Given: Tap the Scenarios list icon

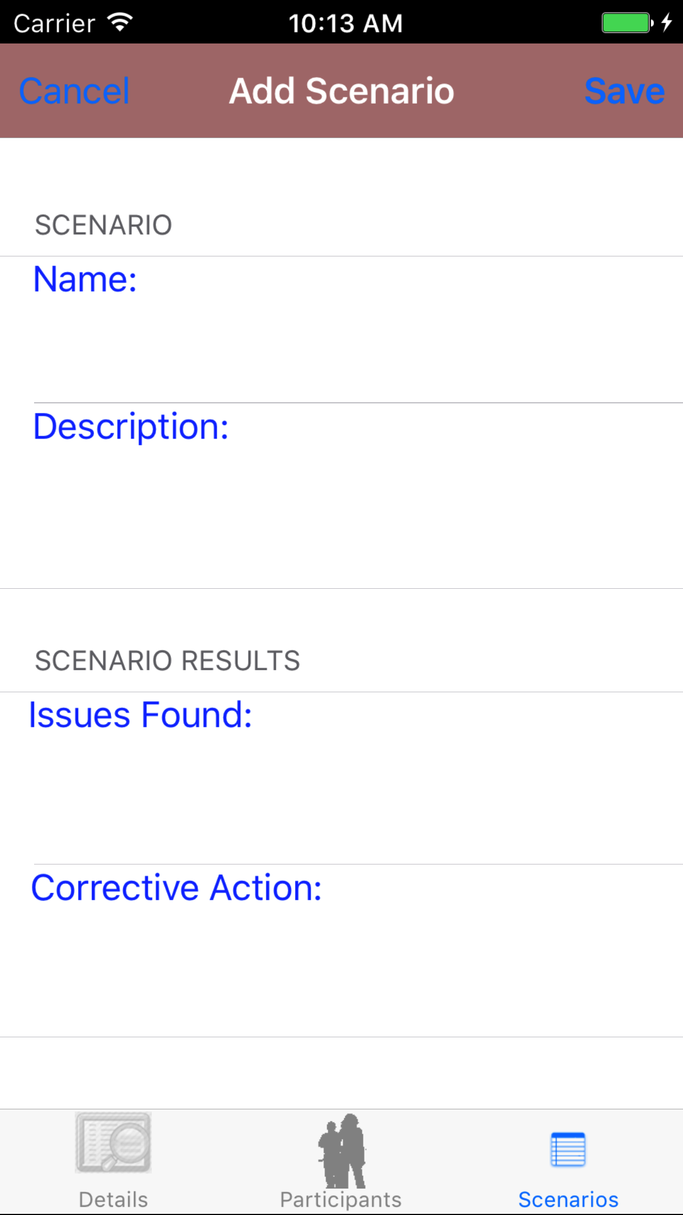Looking at the screenshot, I should coord(568,1149).
